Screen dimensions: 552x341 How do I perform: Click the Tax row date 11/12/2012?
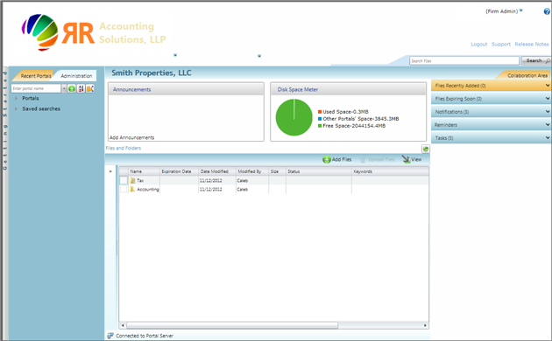pyautogui.click(x=211, y=180)
